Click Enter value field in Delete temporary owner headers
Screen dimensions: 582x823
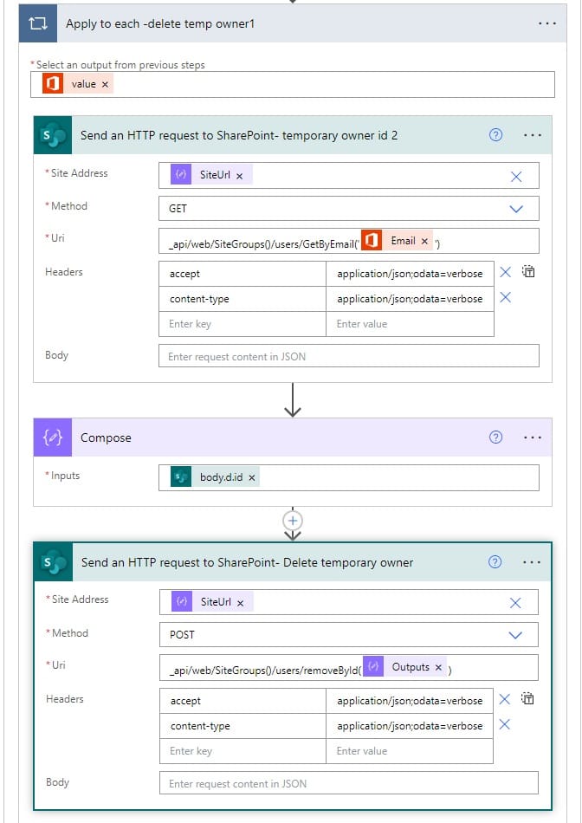pyautogui.click(x=410, y=751)
